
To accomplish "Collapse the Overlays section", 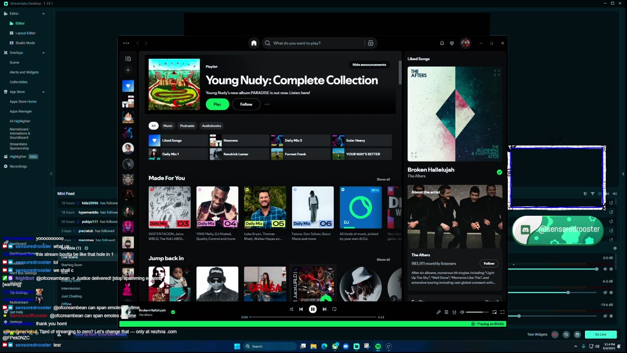I will pyautogui.click(x=43, y=52).
